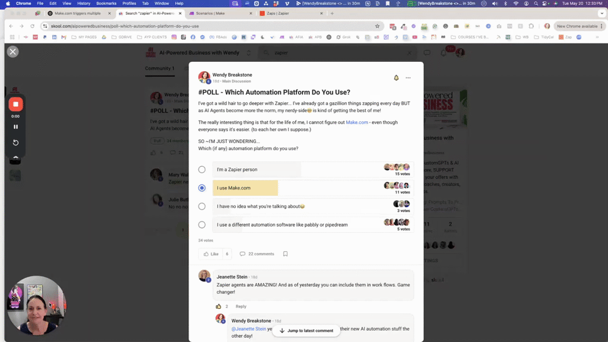Open a new browser tab with plus button

332,13
